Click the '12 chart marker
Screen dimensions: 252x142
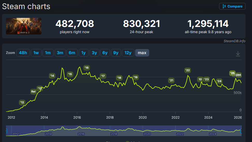(x=22, y=102)
